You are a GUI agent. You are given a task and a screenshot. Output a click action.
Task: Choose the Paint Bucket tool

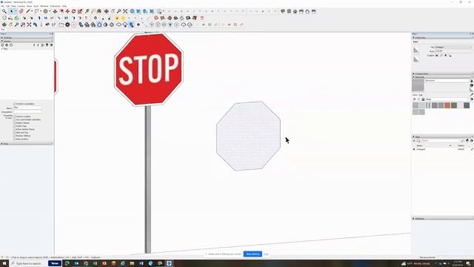point(99,11)
